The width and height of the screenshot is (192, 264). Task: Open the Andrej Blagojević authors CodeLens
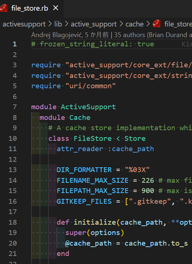(112, 35)
